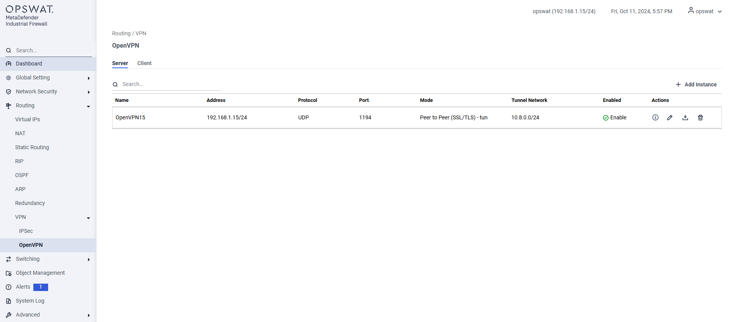Viewport: 733px width, 322px height.
Task: Click the Network Security shield icon
Action: click(x=9, y=92)
